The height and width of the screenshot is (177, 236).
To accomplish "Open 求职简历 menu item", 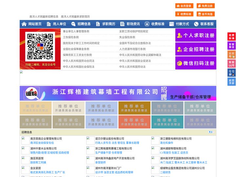I will coord(109,24).
